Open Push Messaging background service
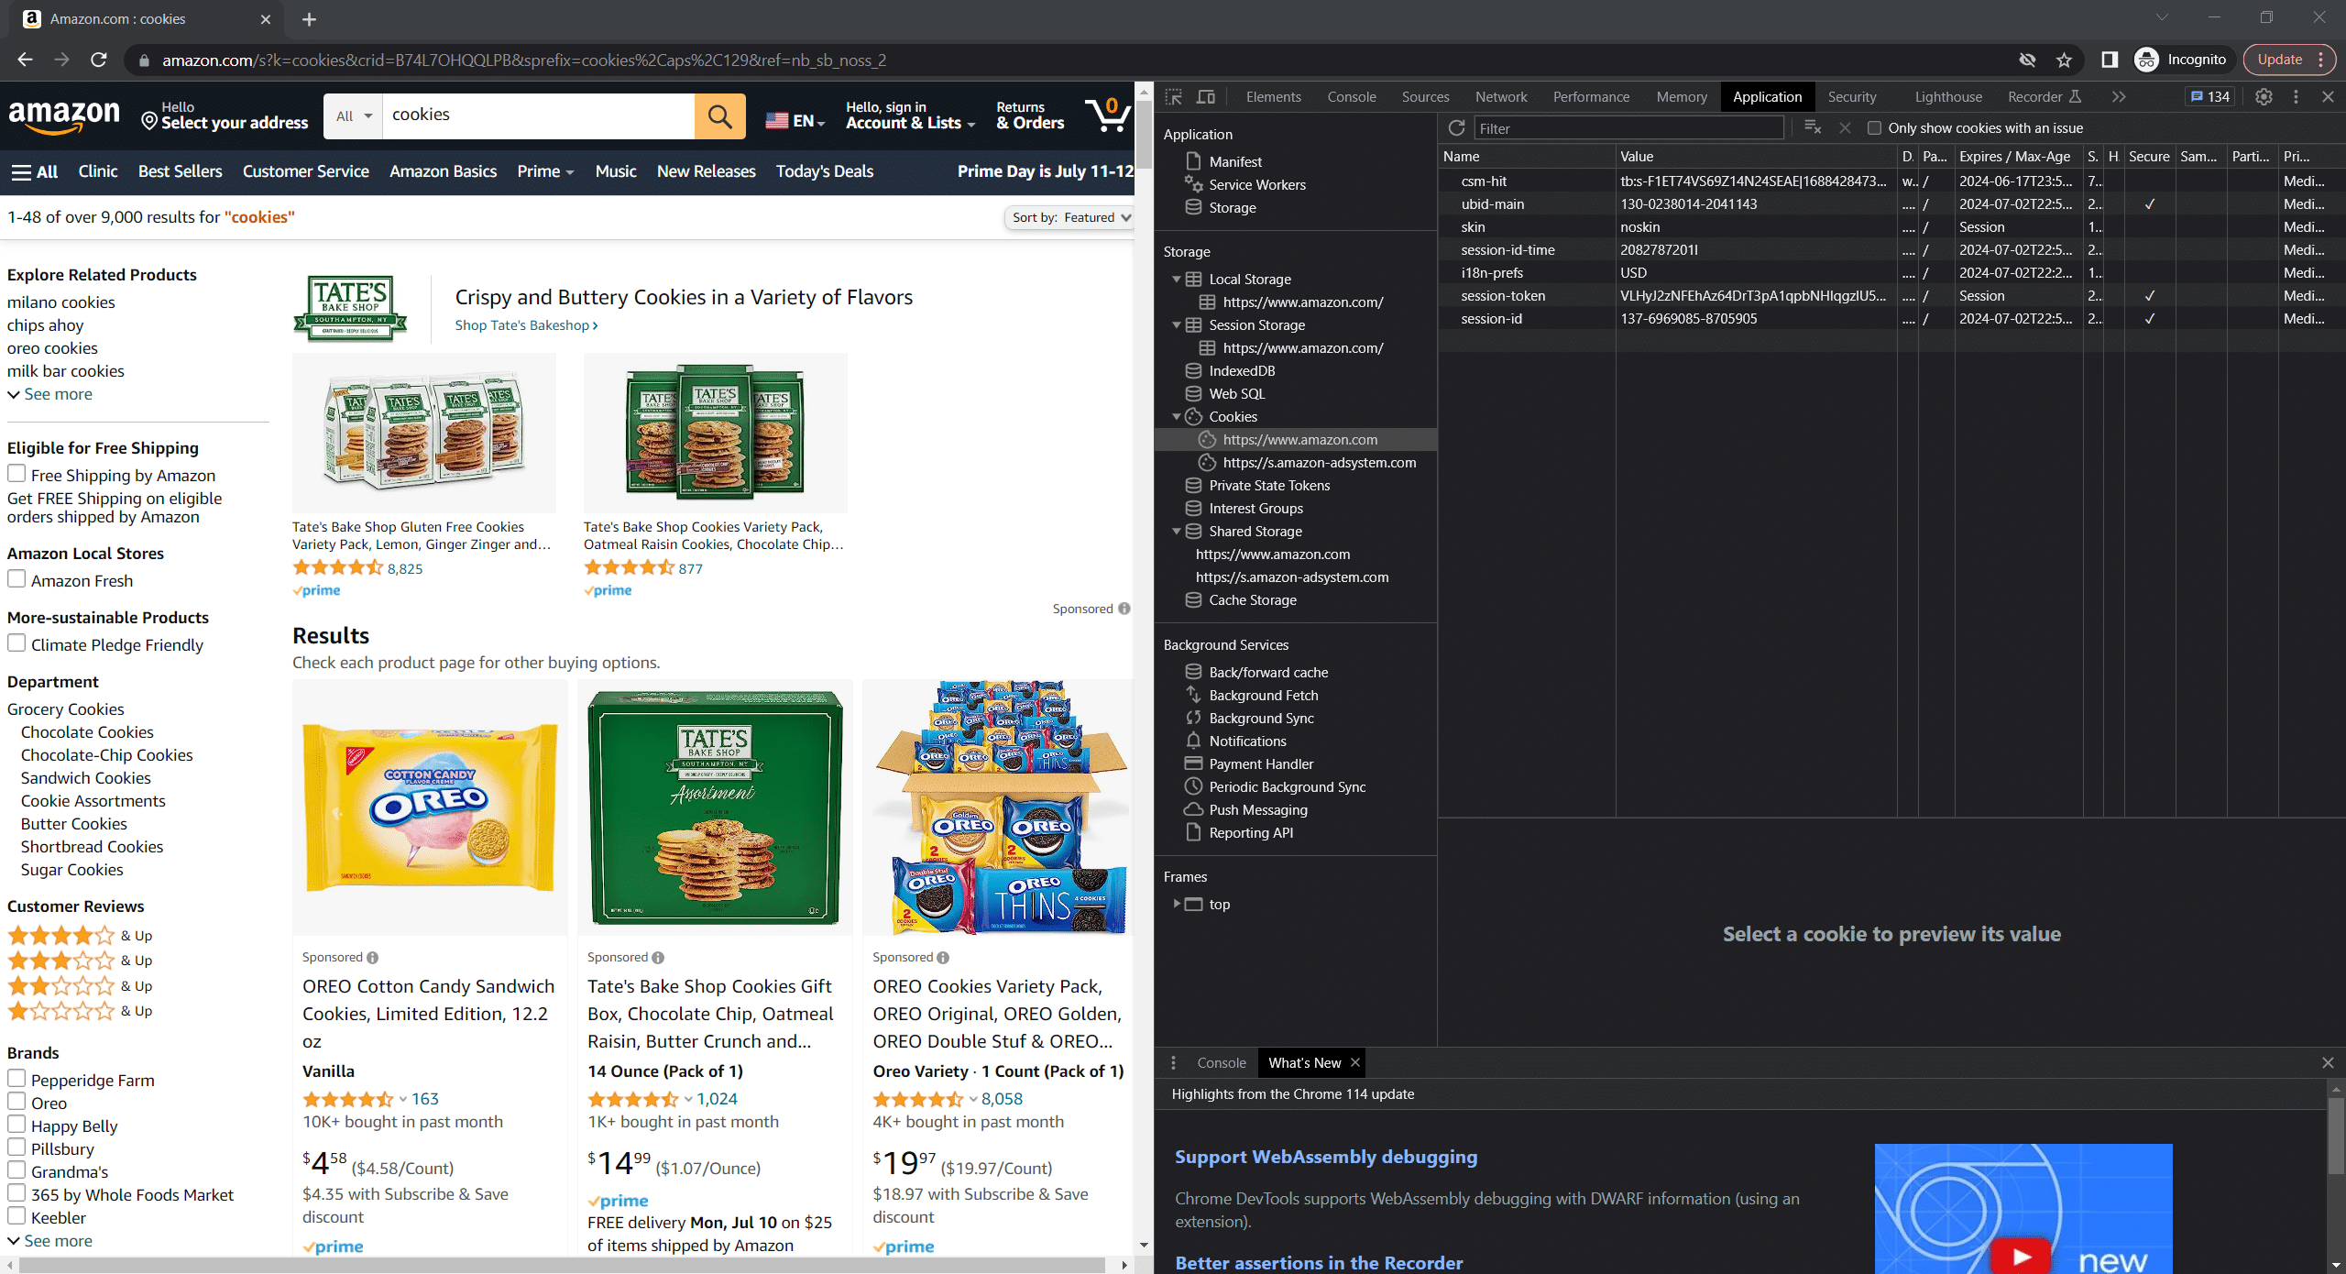 (1257, 810)
